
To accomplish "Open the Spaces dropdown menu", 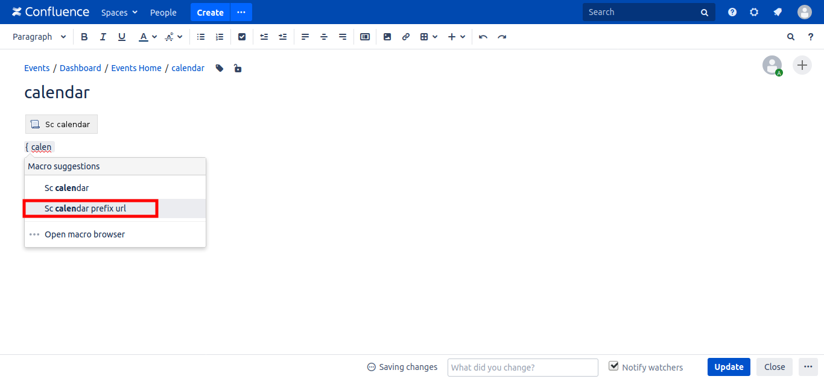I will pyautogui.click(x=119, y=12).
